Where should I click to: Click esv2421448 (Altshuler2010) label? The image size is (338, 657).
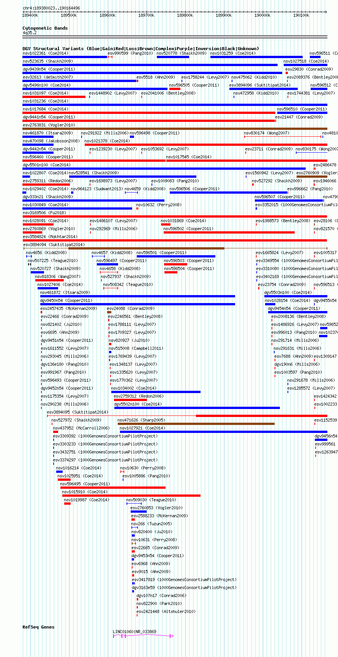pyautogui.click(x=166, y=611)
